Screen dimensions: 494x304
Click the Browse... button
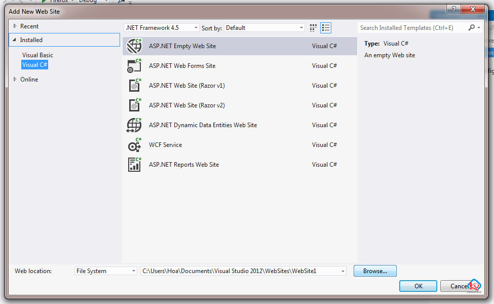375,271
